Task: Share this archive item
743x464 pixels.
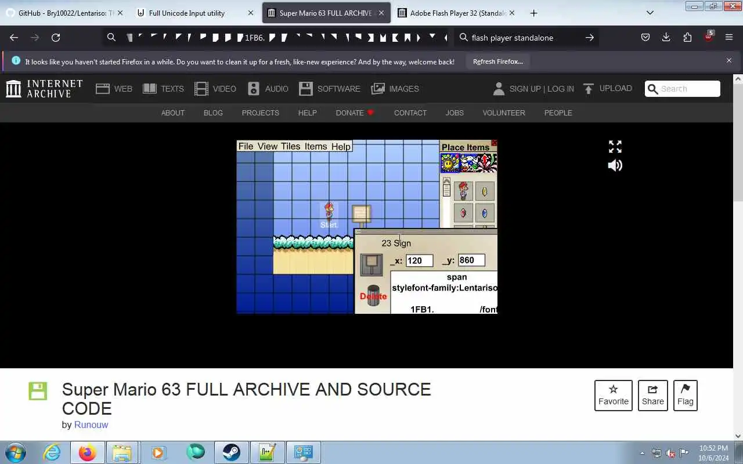Action: click(x=652, y=396)
